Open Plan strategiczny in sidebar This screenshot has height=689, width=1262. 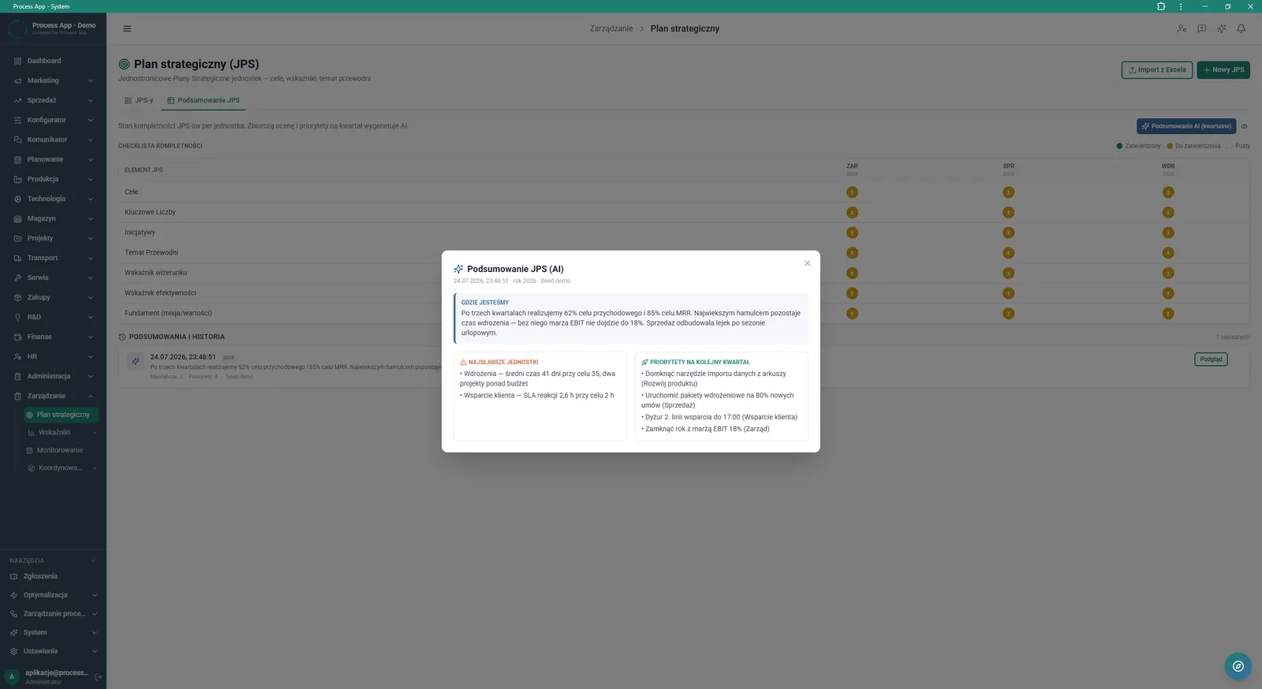tap(60, 415)
